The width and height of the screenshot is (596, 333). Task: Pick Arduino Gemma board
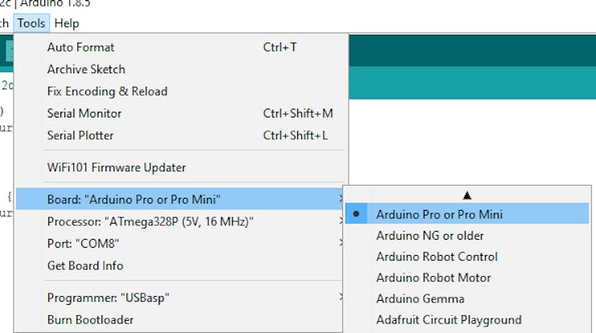pyautogui.click(x=467, y=298)
